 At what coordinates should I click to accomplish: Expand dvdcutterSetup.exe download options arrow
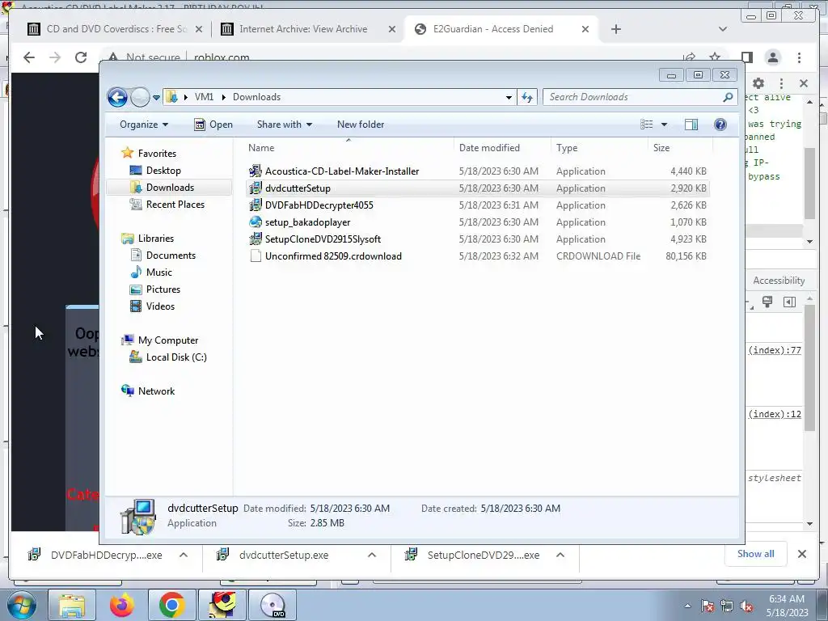click(372, 555)
